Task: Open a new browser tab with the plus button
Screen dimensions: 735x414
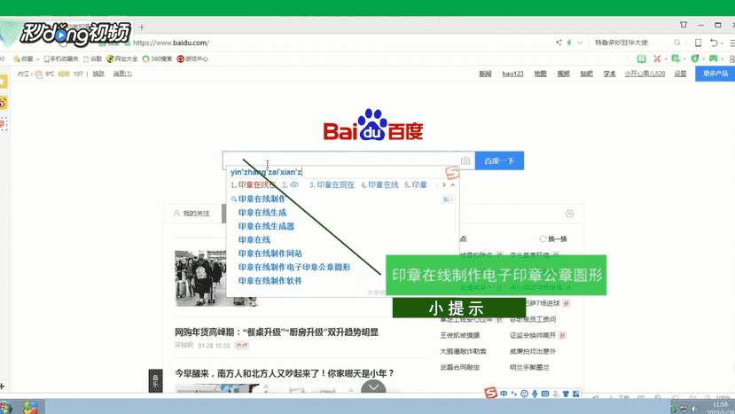Action: (142, 27)
